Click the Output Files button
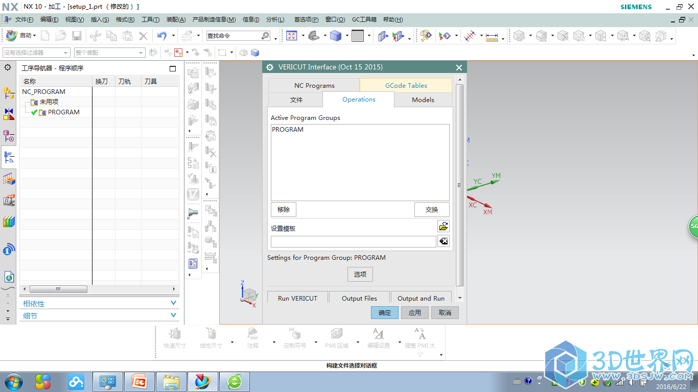 tap(359, 298)
